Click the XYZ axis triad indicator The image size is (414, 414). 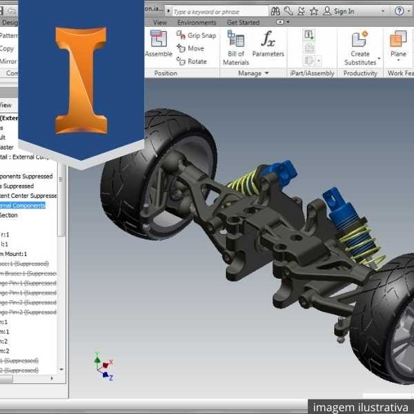104,366
